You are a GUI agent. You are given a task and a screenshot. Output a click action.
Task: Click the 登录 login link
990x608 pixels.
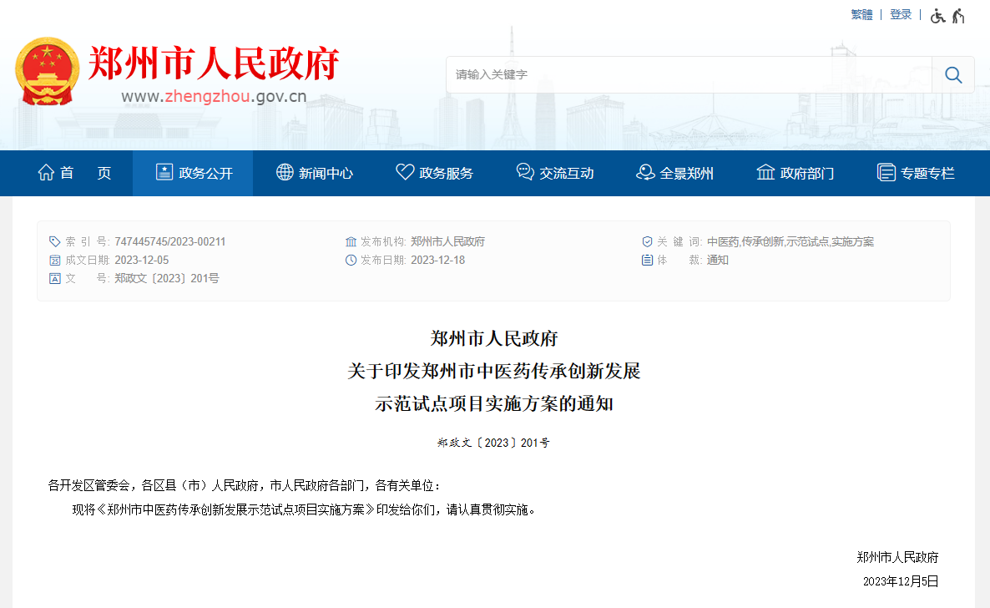[x=901, y=14]
